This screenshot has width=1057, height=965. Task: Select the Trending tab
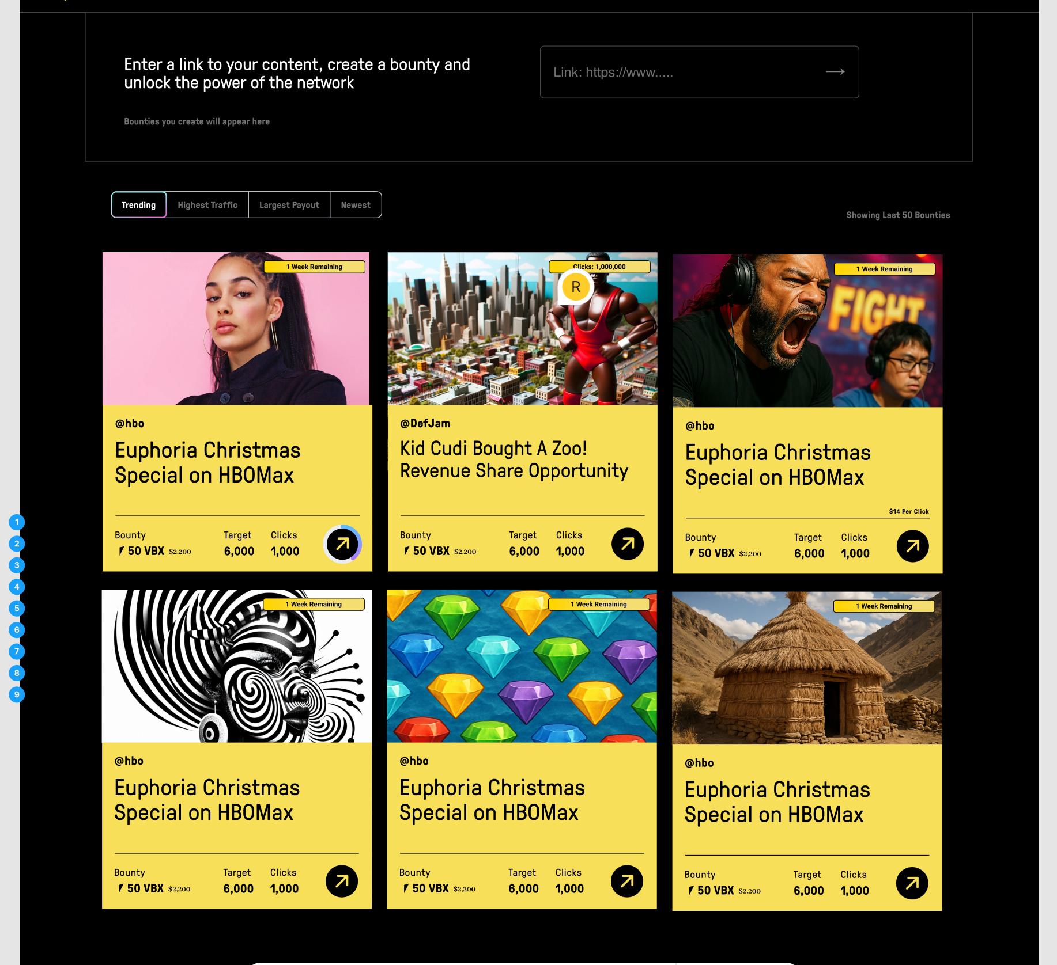[139, 205]
